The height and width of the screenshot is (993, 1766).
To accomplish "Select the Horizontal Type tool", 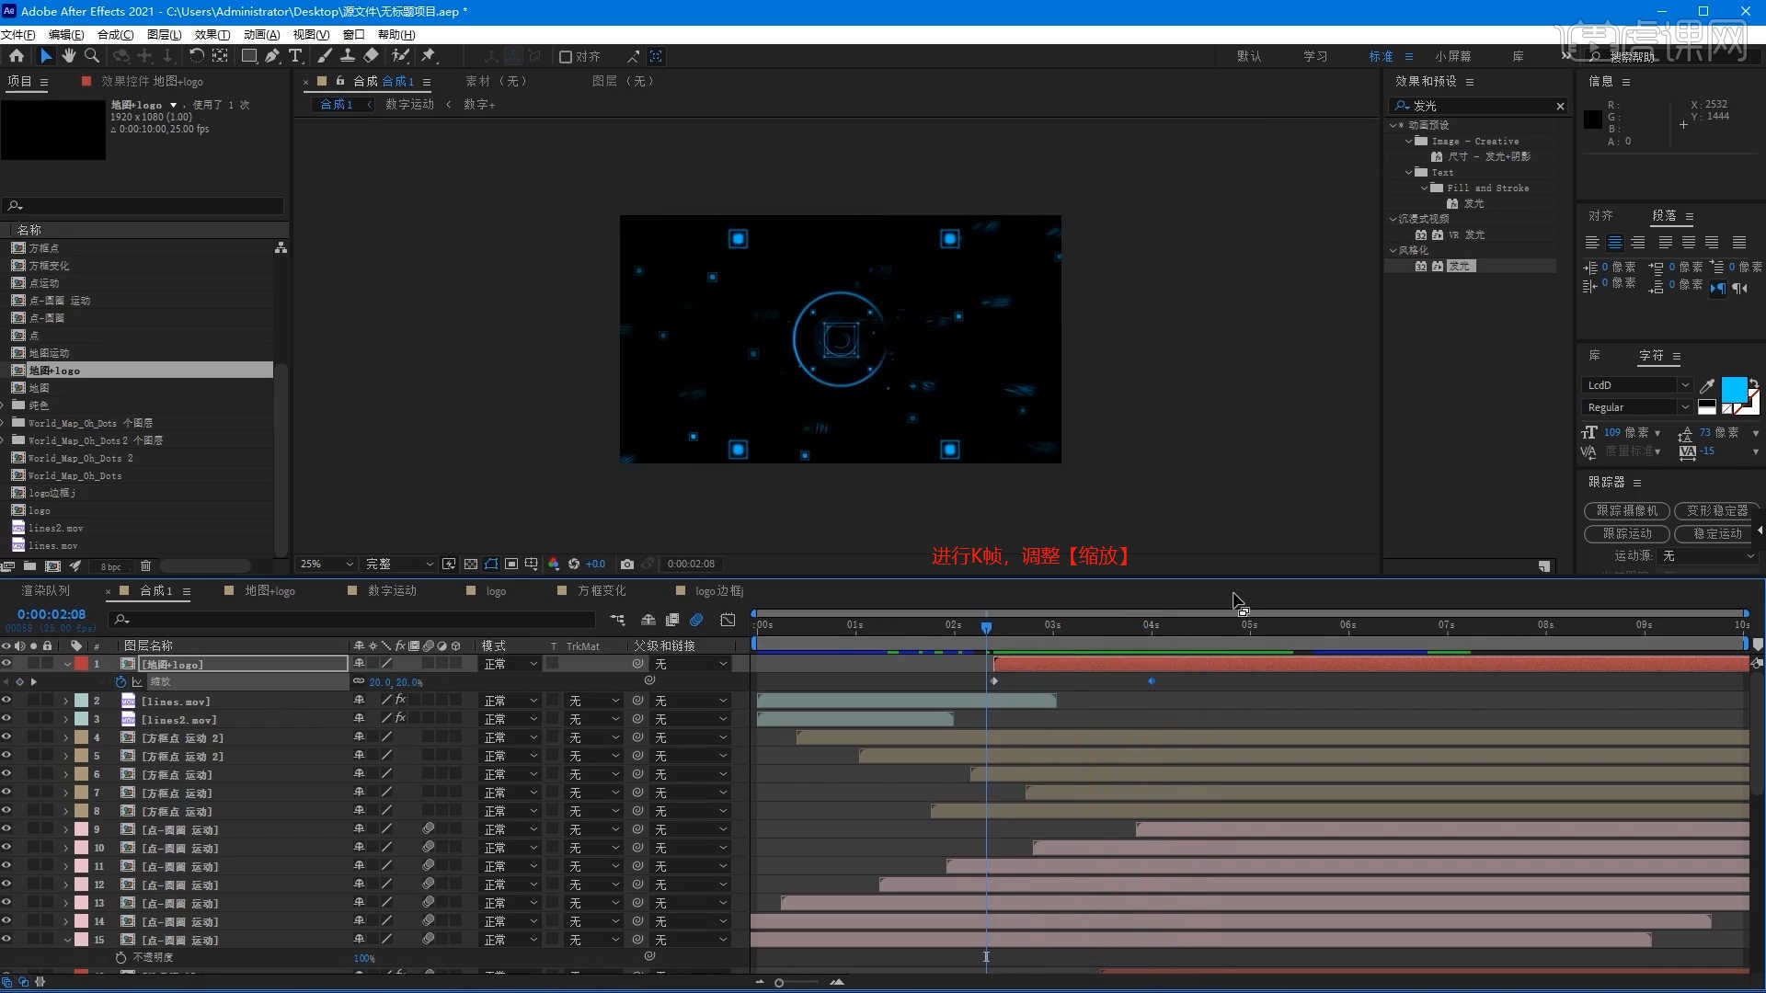I will pos(295,56).
